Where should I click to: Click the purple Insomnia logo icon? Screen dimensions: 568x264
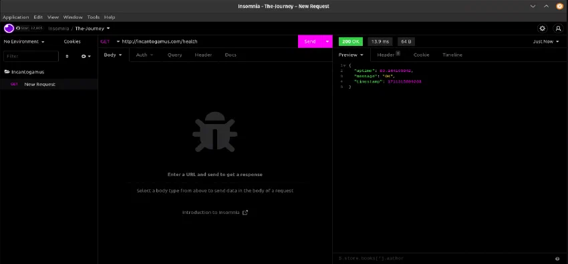(x=9, y=28)
